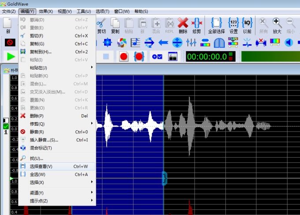Viewport: 300px width, 215px height.
Task: Toggle the green channel 1 checkbox
Action: (x=6, y=126)
